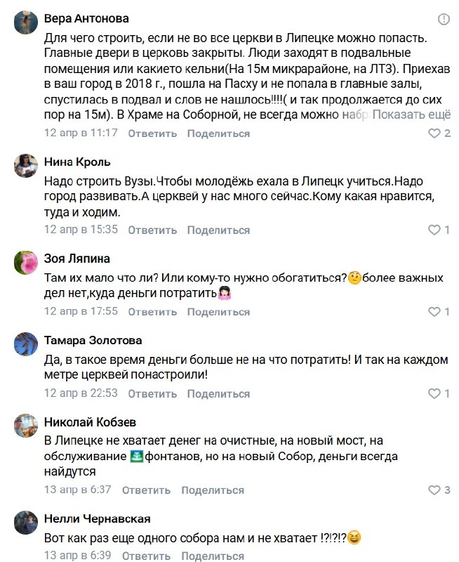The width and height of the screenshot is (459, 562).
Task: Click Зоя Ляпина's flower avatar
Action: pyautogui.click(x=26, y=263)
